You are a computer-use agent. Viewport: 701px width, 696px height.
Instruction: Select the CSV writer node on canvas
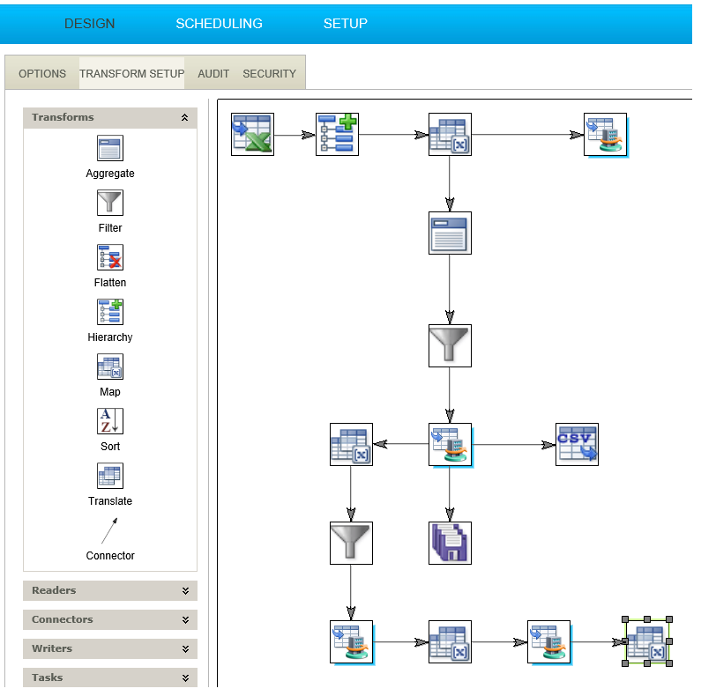click(x=577, y=444)
